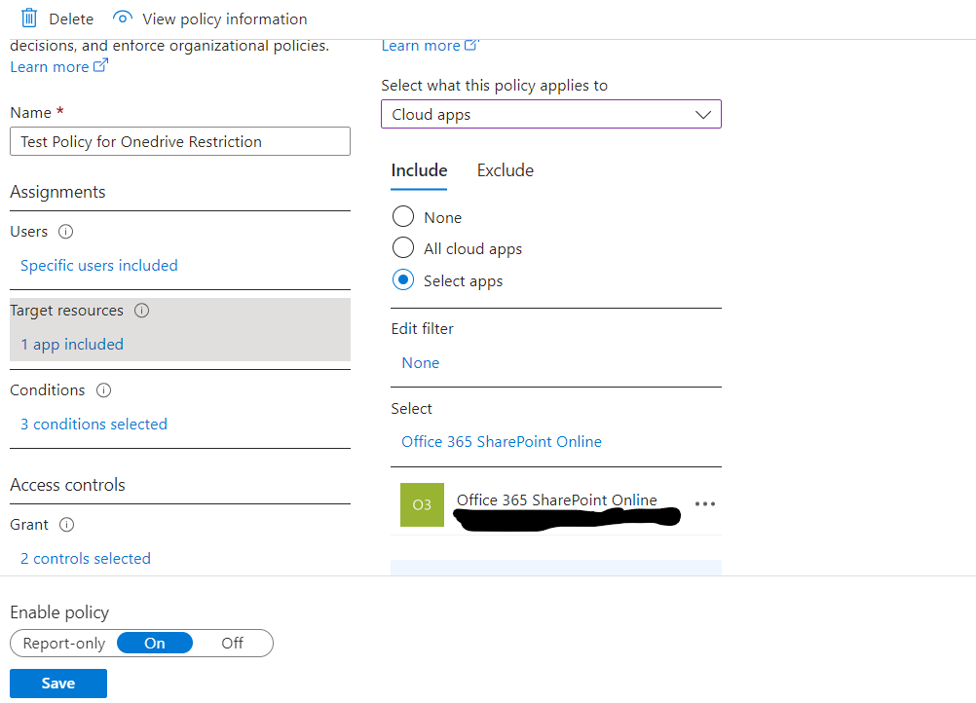976x703 pixels.
Task: Open the Include tab
Action: coord(418,169)
